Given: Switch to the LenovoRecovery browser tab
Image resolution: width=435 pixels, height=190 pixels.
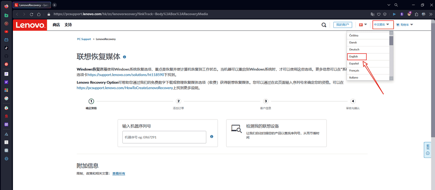Looking at the screenshot, I should click(32, 5).
